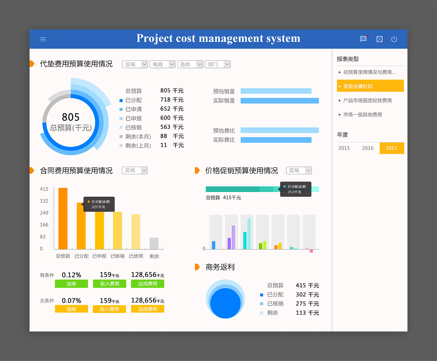Viewport: 437px width, 361px height.
Task: Switch to year 2015
Action: (x=344, y=148)
